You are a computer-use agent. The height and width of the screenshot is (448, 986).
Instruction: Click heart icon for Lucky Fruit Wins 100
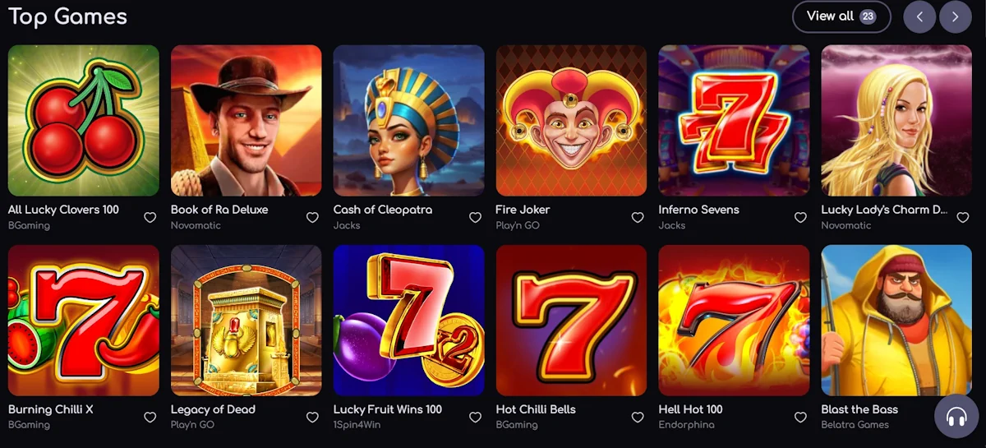click(x=475, y=418)
